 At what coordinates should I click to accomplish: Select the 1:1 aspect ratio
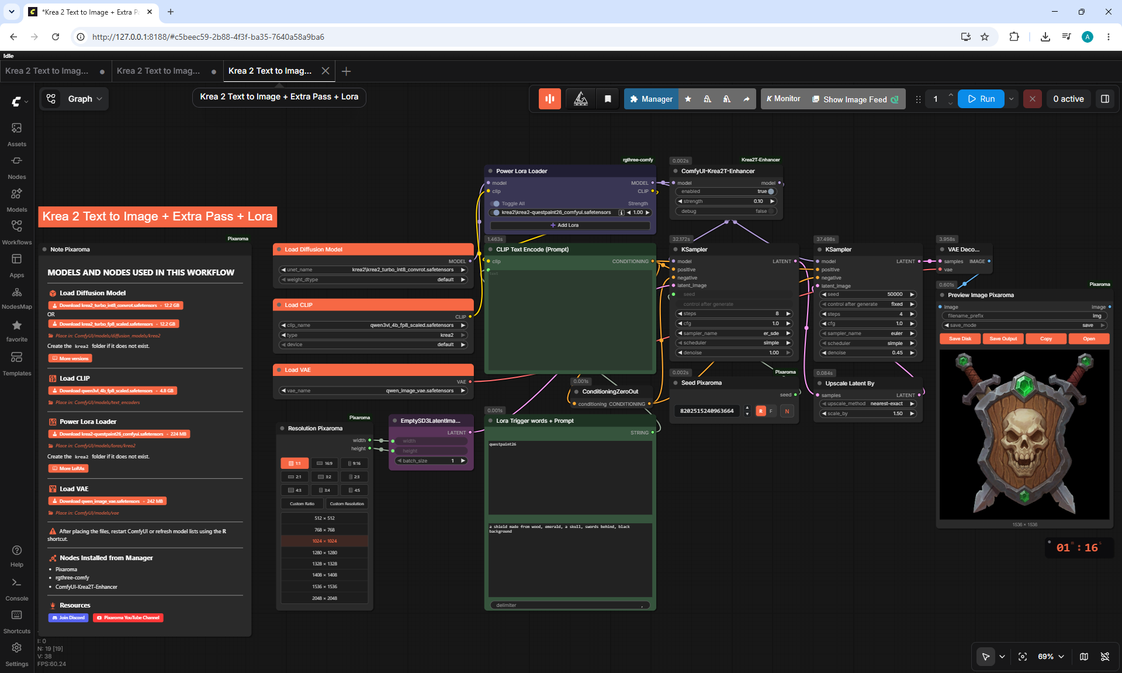(295, 463)
